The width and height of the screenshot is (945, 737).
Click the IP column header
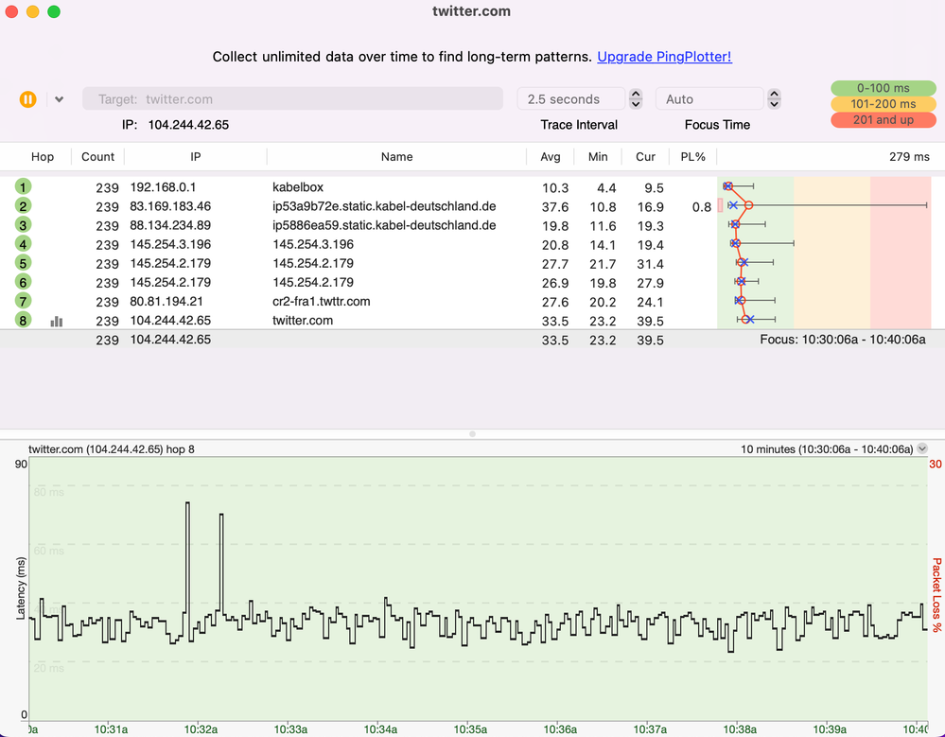click(195, 157)
